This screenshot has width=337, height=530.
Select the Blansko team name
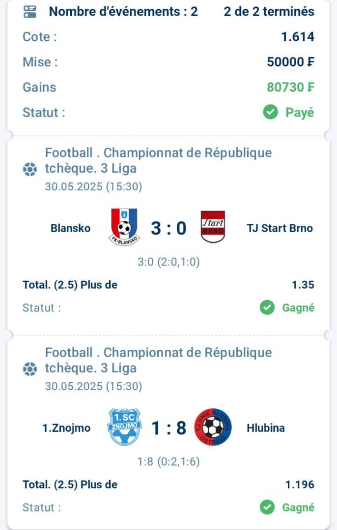[x=70, y=228]
